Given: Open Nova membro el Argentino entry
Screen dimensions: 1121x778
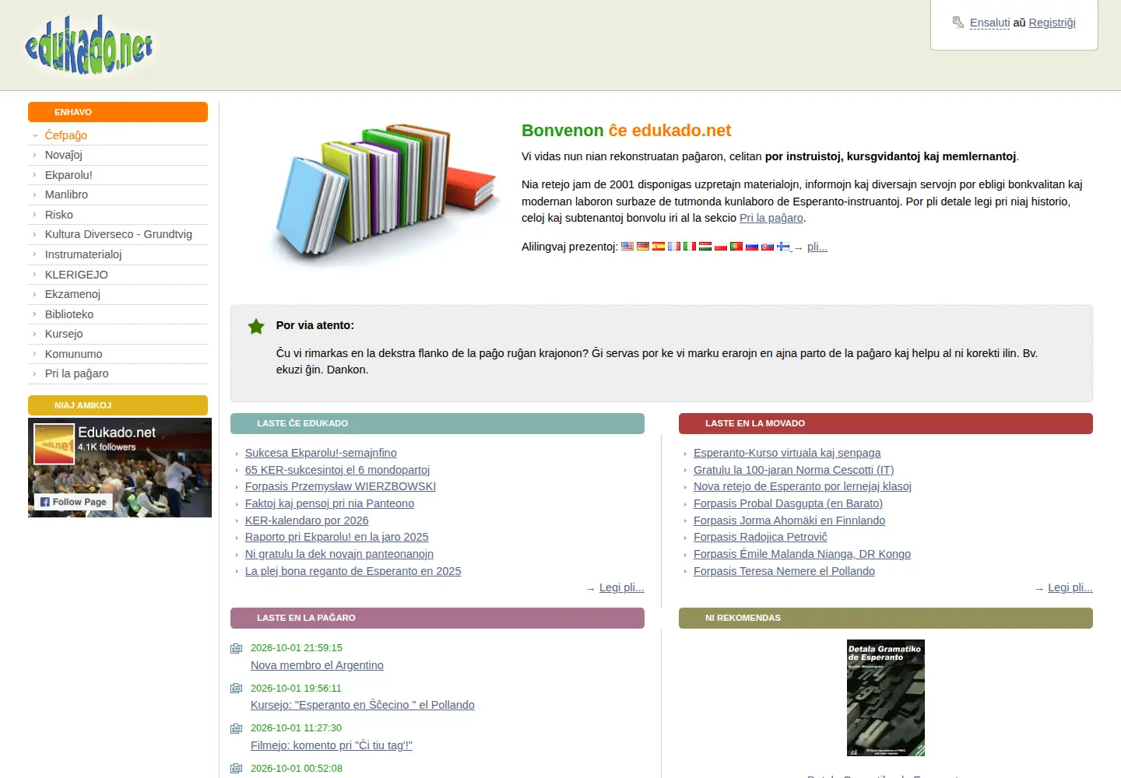Looking at the screenshot, I should click(317, 665).
